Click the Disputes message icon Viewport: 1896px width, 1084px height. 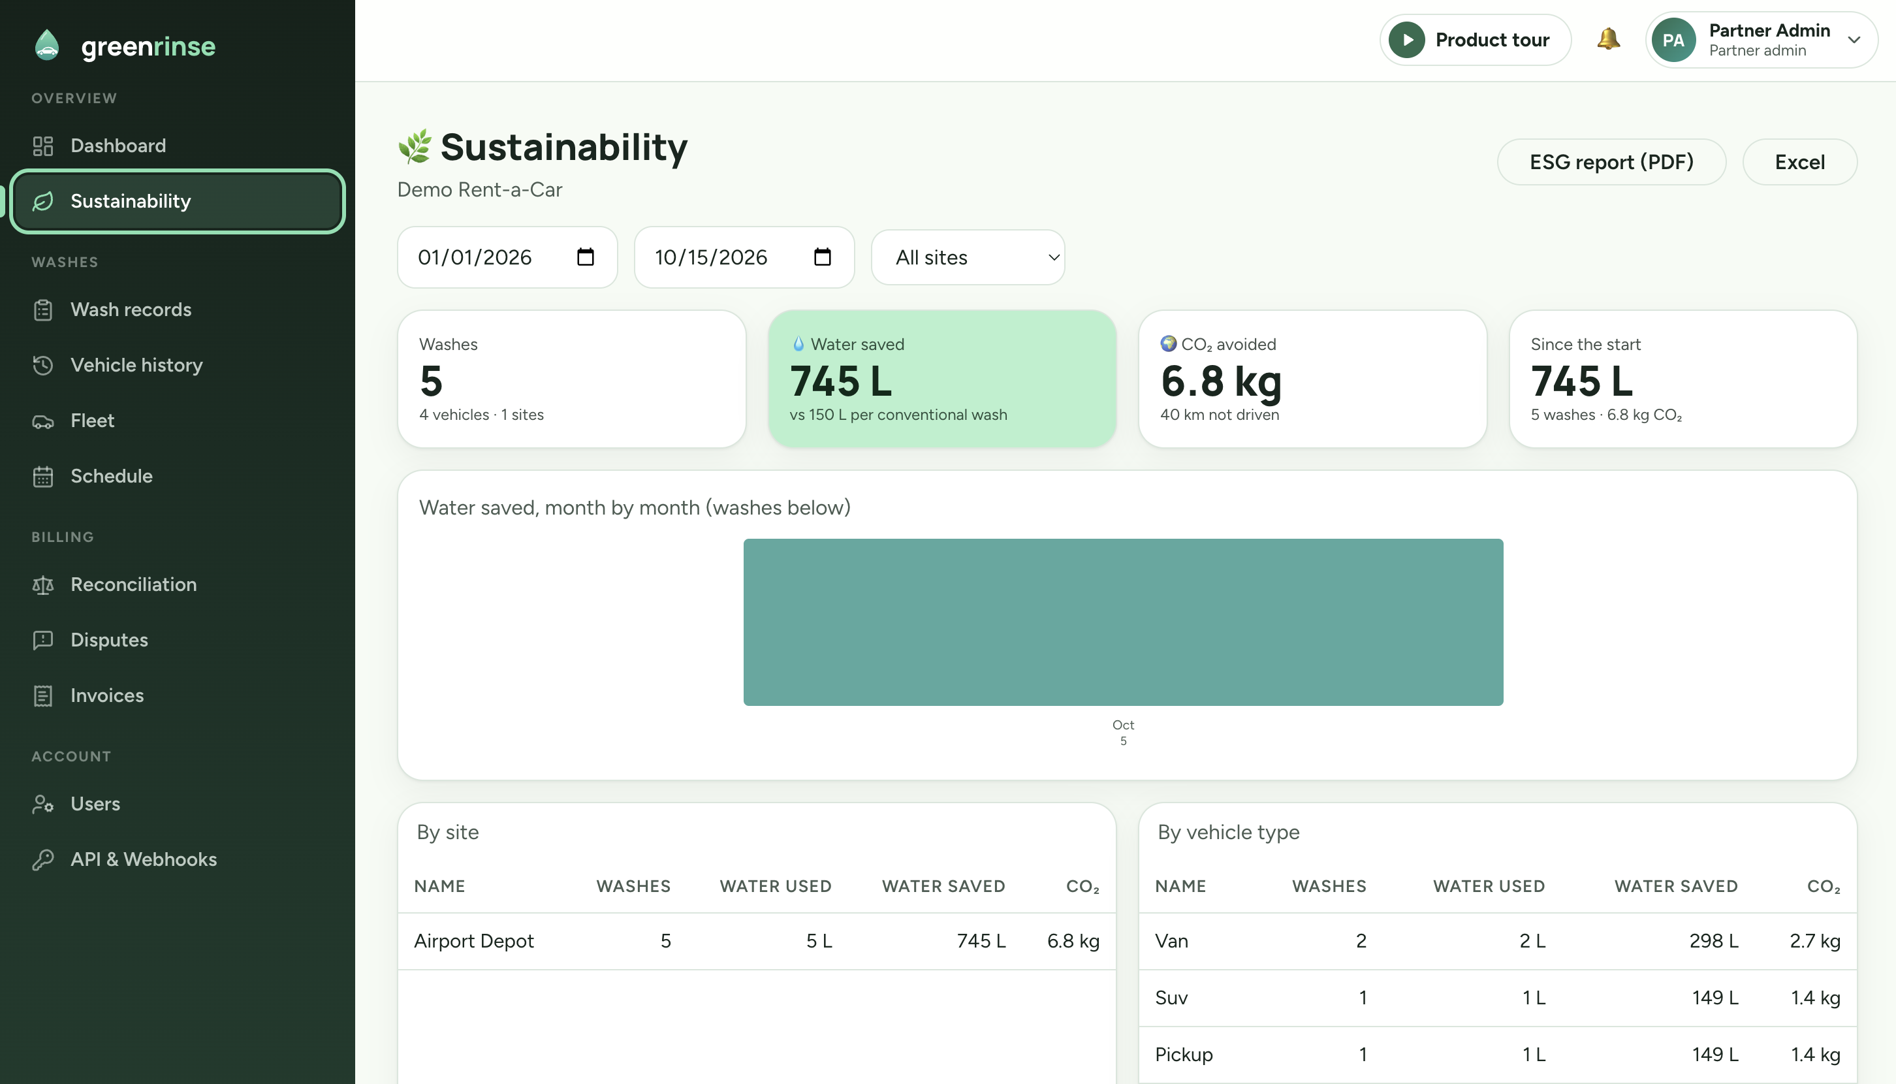pyautogui.click(x=43, y=639)
